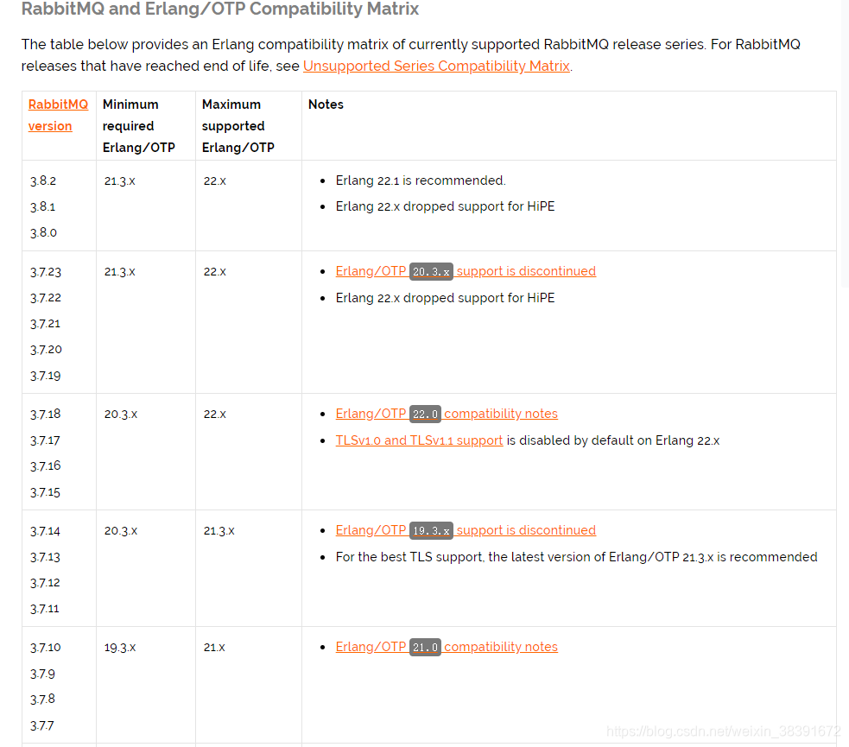This screenshot has width=849, height=747.
Task: Select version 3.7.21 in the table
Action: click(45, 324)
